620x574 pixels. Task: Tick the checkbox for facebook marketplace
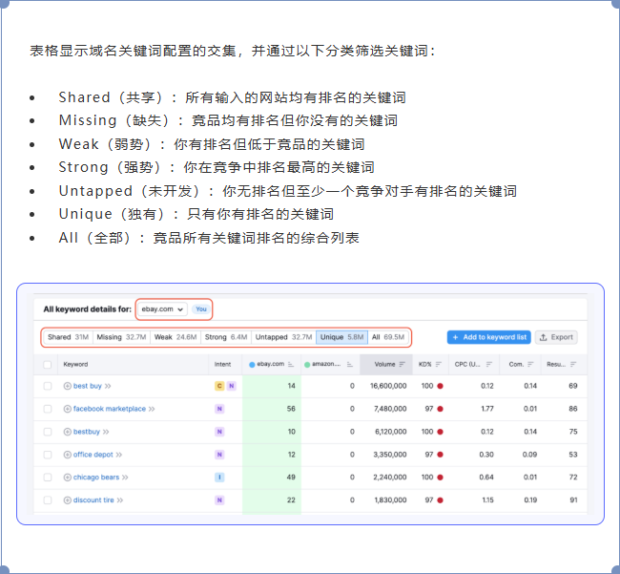coord(48,409)
